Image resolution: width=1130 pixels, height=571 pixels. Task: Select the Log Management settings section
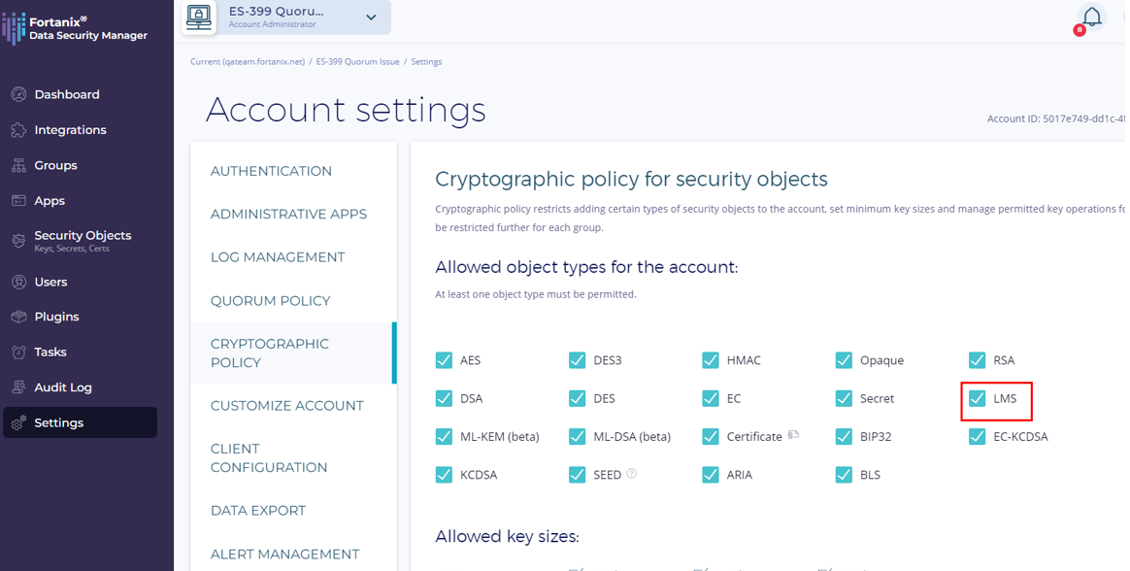[x=278, y=257]
